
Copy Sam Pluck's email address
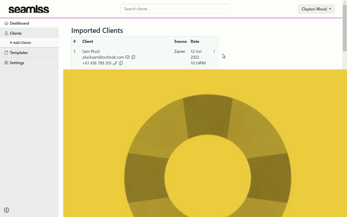pyautogui.click(x=133, y=57)
